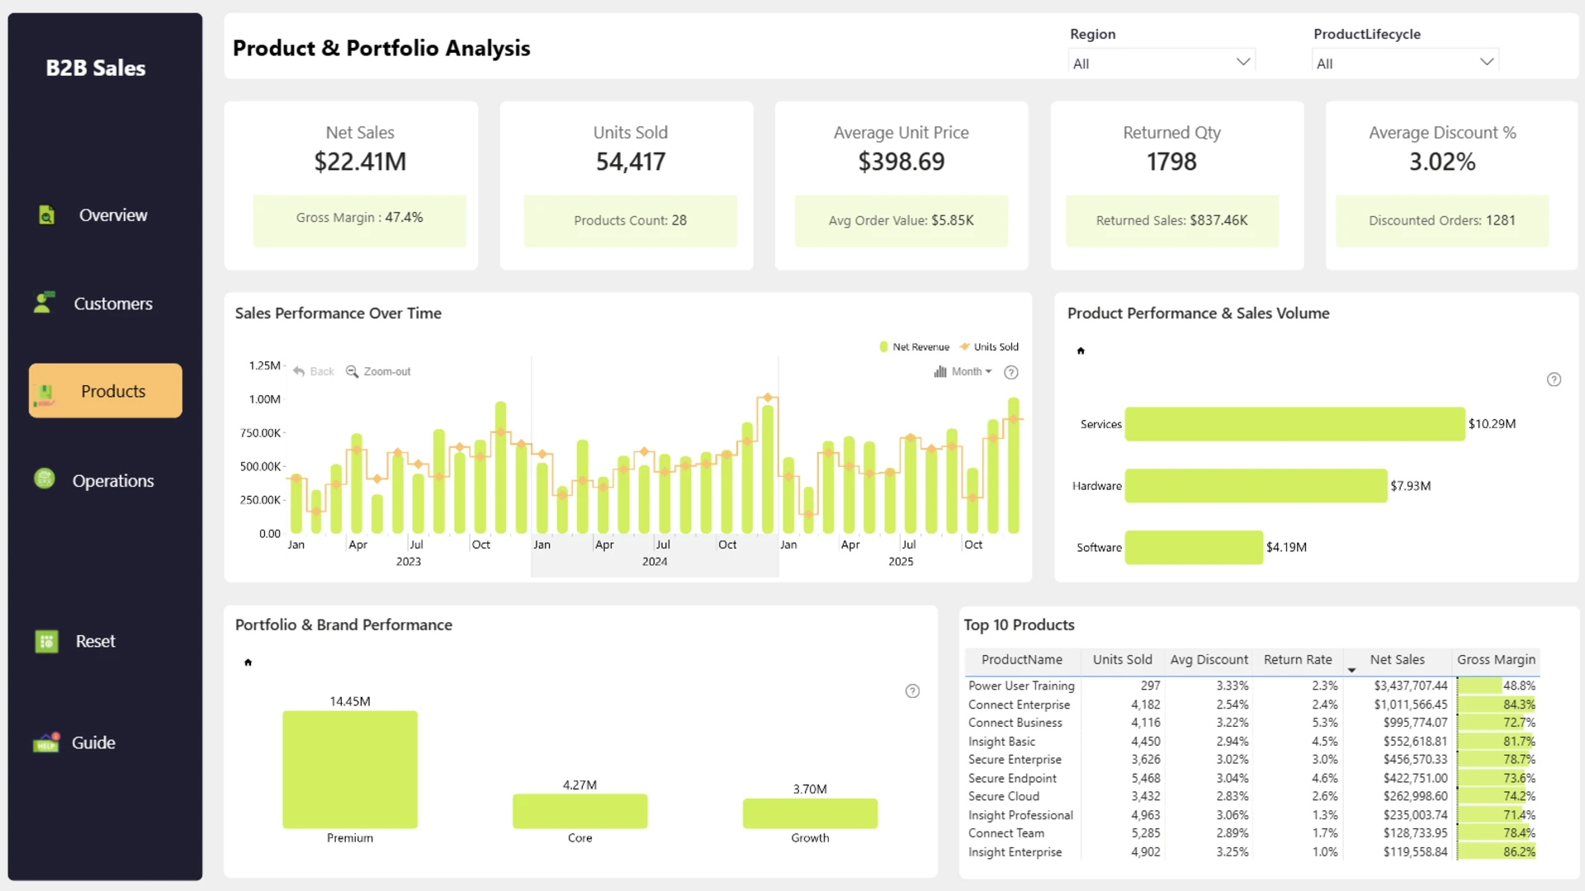Select the Services bar

click(1294, 424)
